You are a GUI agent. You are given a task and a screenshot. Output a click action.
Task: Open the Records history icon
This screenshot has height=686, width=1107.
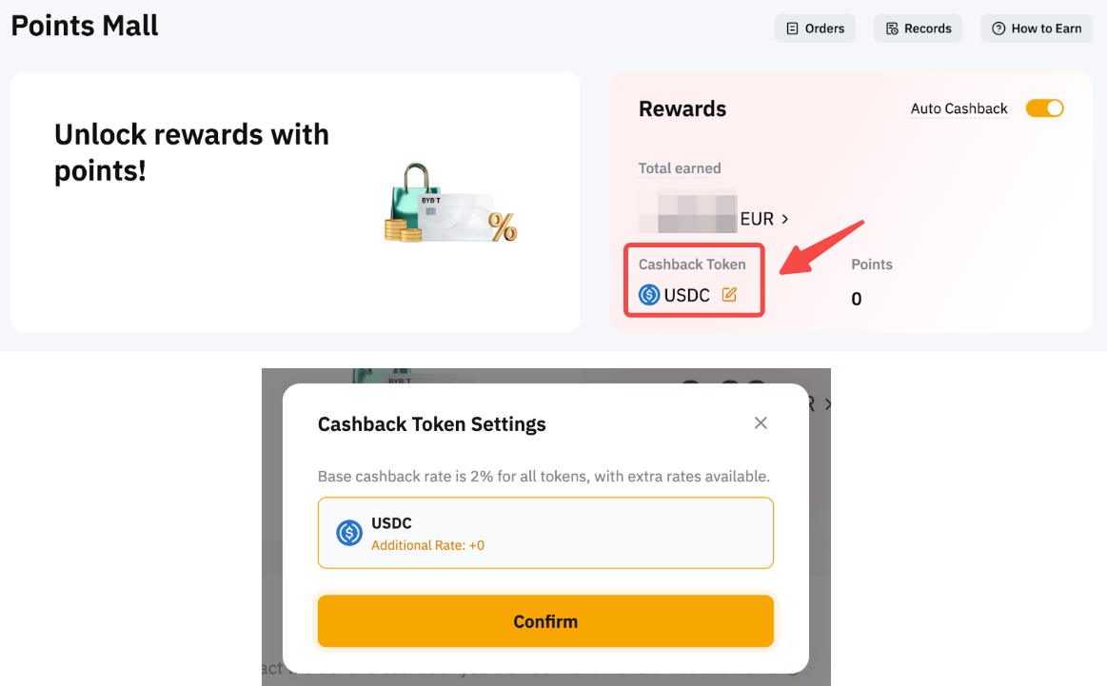(x=892, y=29)
